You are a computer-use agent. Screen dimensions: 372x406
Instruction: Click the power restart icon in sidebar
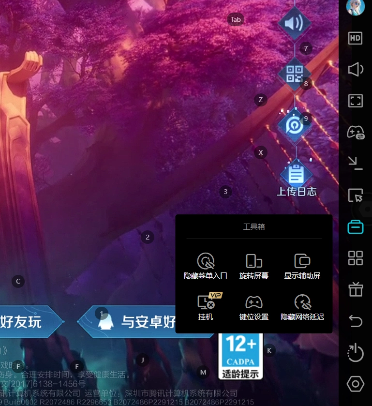356,352
